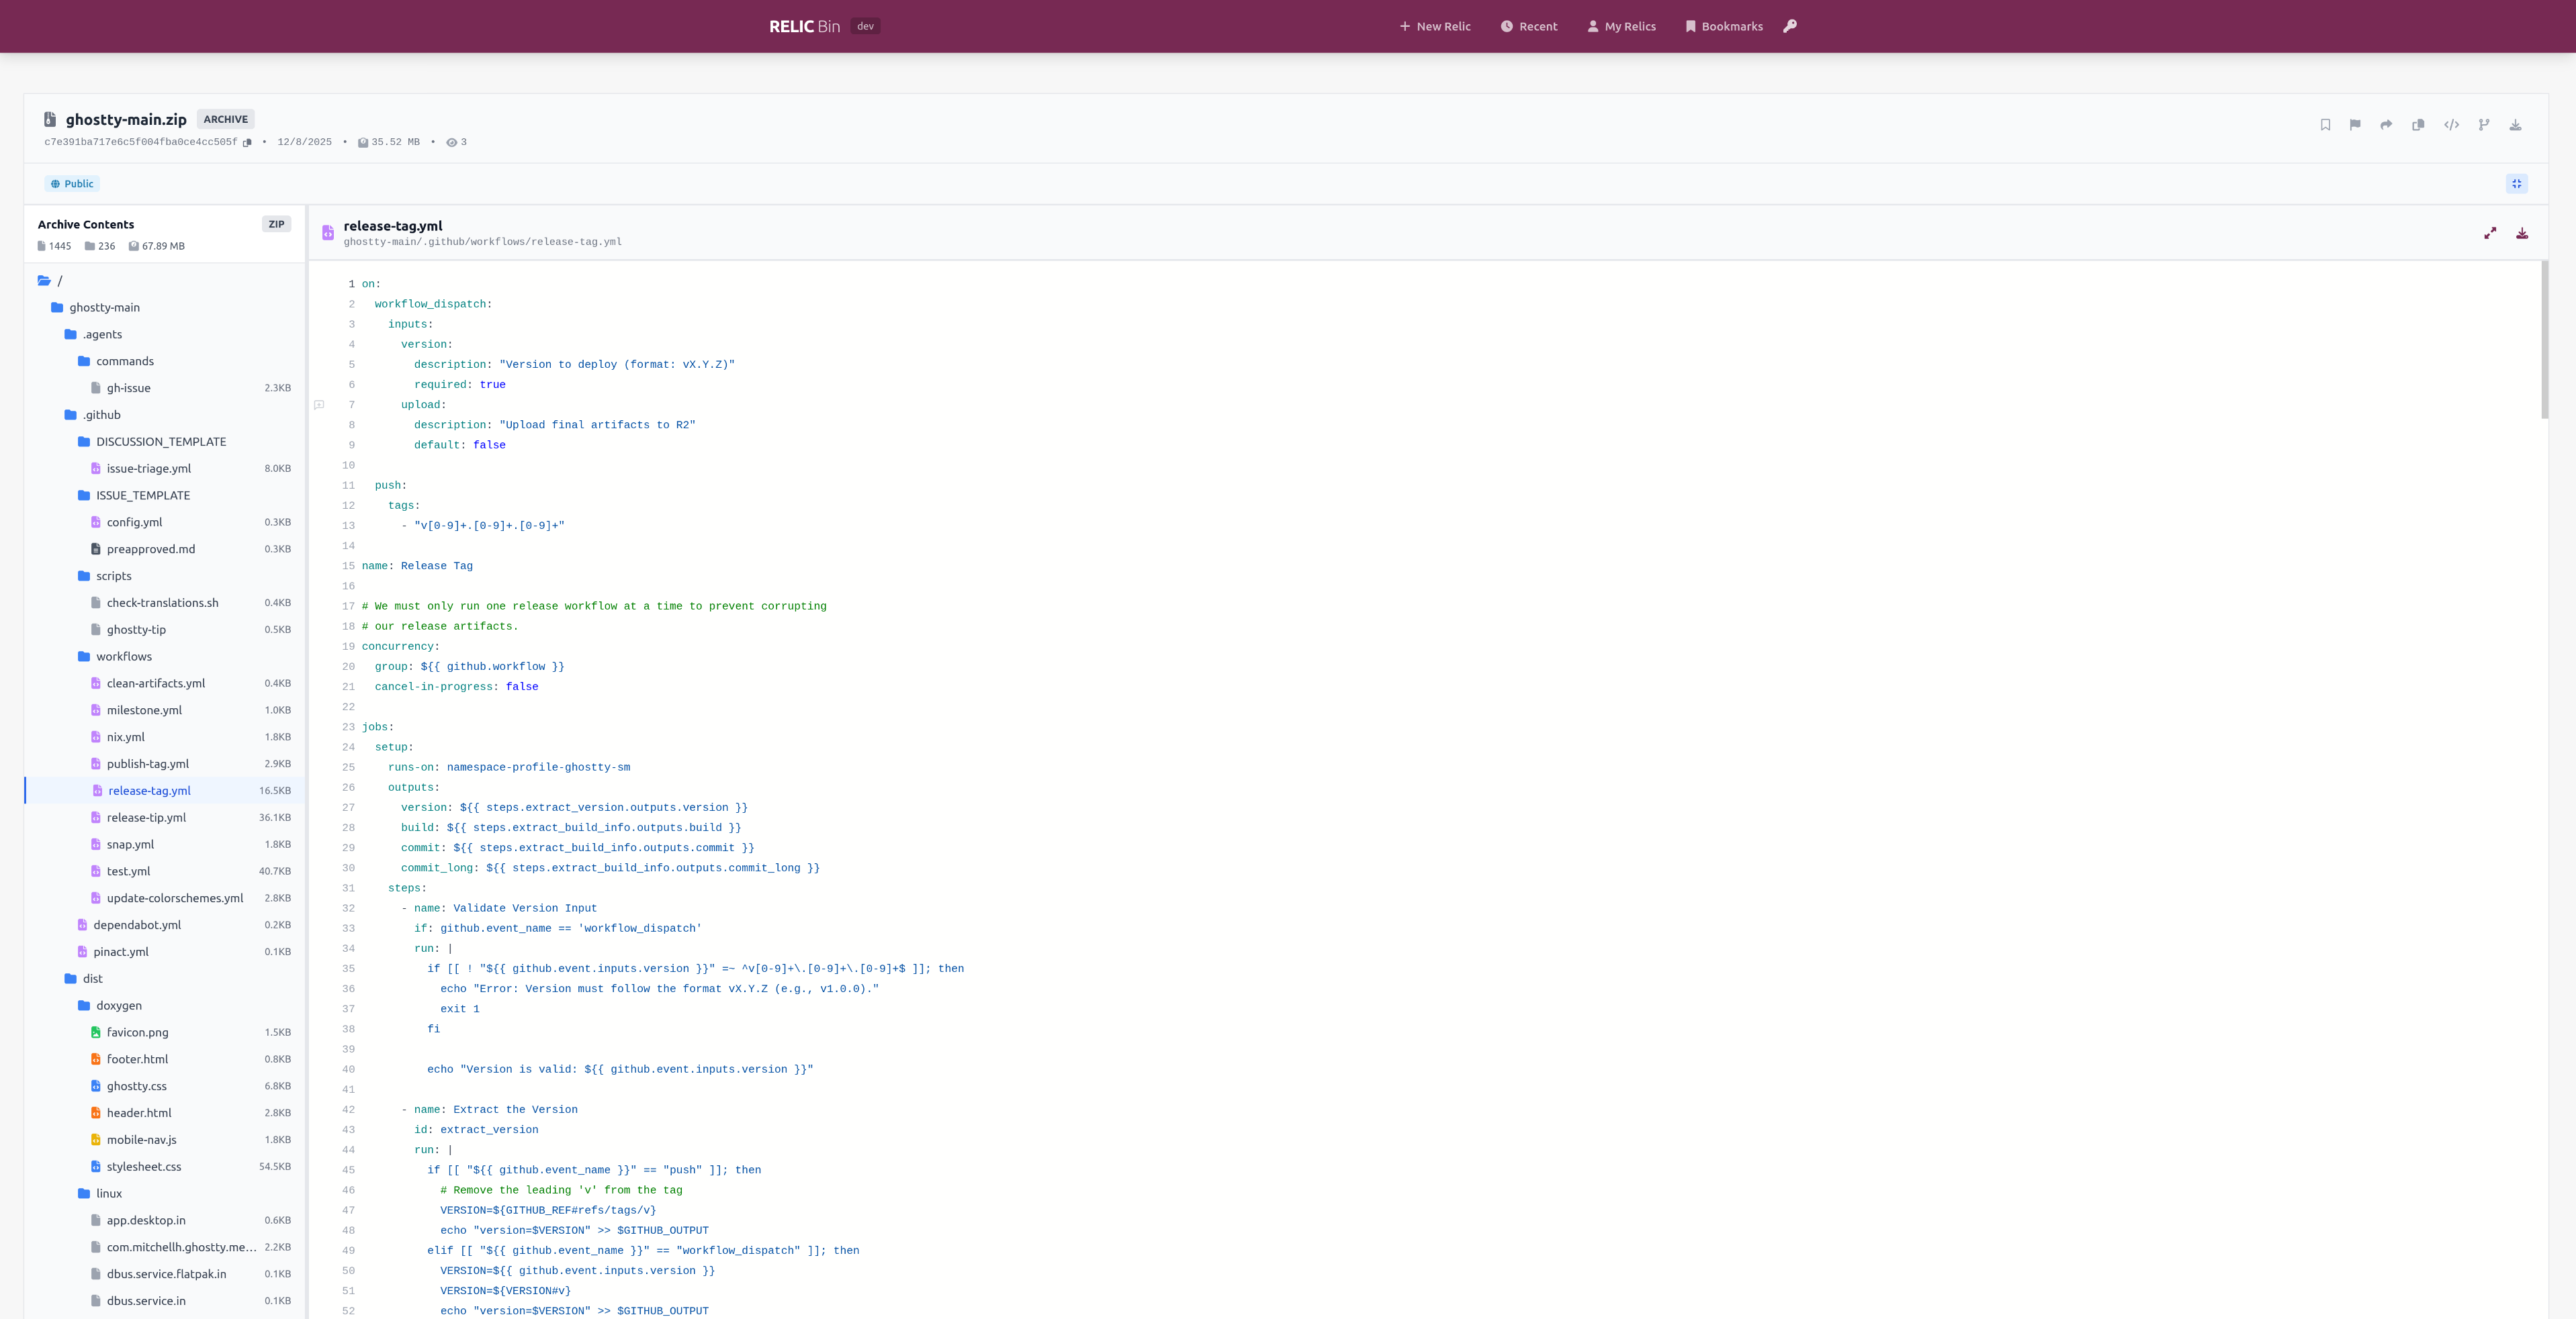
Task: Open update-colorschemes.yml
Action: point(164,898)
